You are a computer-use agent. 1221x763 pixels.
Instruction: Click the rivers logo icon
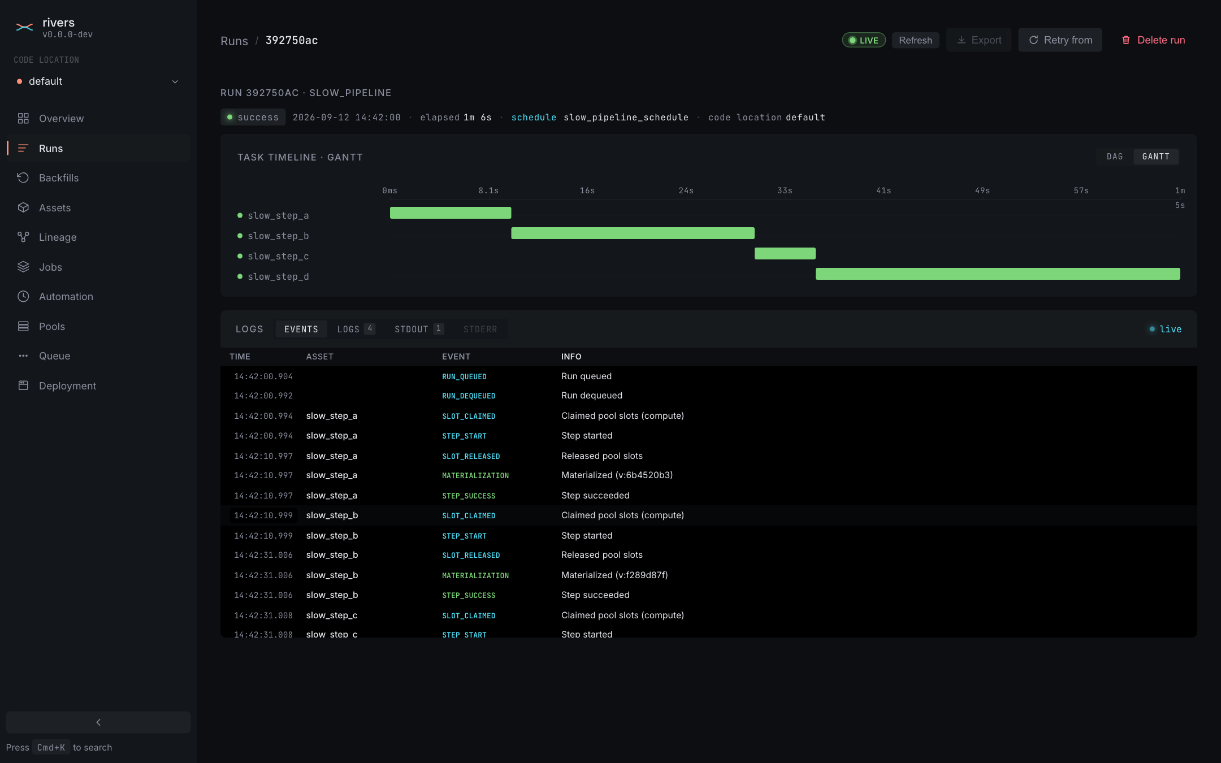point(24,27)
